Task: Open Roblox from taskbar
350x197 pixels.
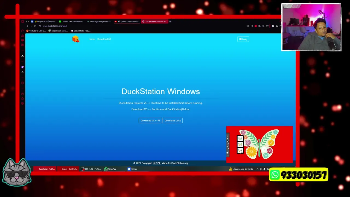Action: [132, 169]
